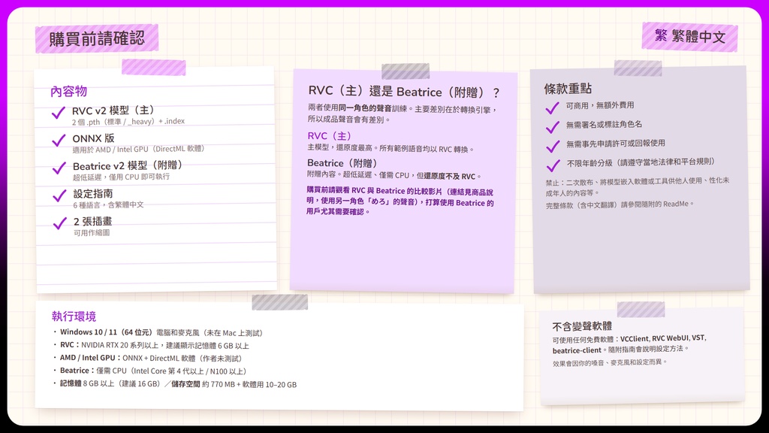Image resolution: width=769 pixels, height=433 pixels.
Task: Click the checkmark next to 設定指南
Action: [59, 196]
